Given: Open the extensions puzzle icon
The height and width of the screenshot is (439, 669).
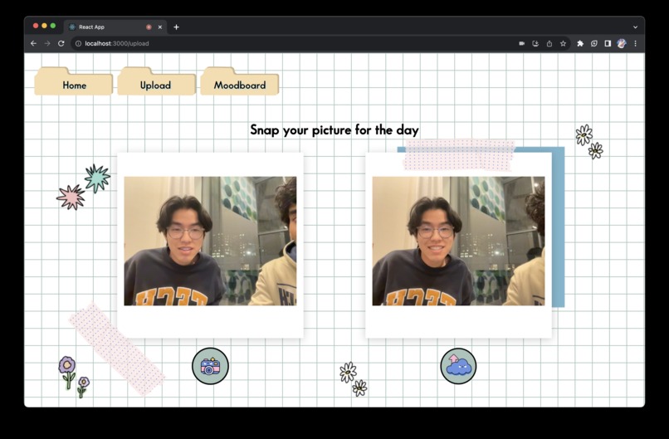Looking at the screenshot, I should tap(580, 43).
